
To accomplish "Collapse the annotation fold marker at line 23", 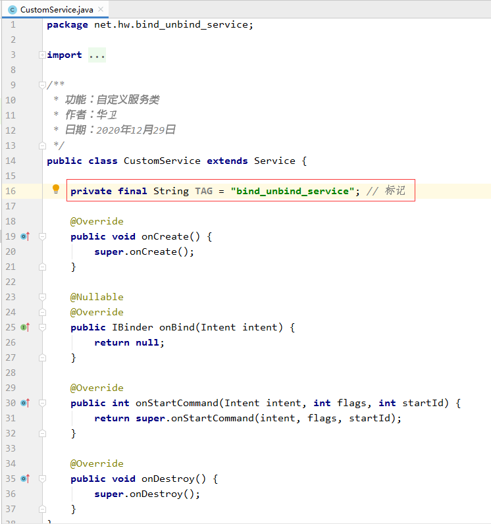I will (42, 297).
